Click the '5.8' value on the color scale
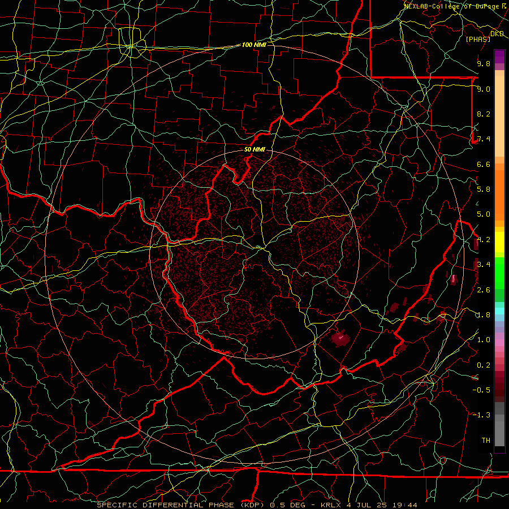Viewport: 509px width, 509px height. [x=484, y=189]
